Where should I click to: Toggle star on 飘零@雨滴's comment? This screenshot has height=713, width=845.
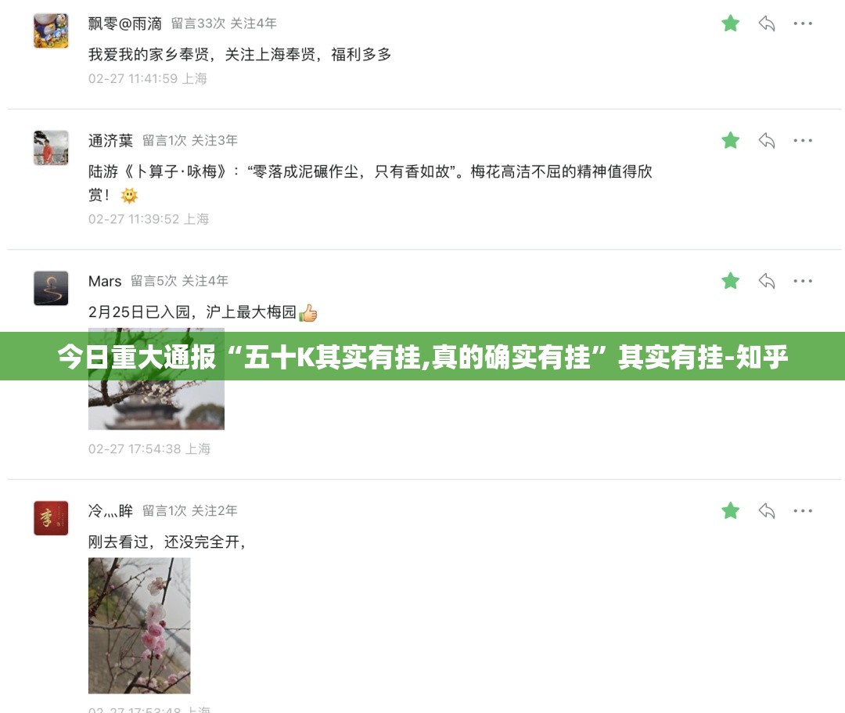pyautogui.click(x=730, y=23)
